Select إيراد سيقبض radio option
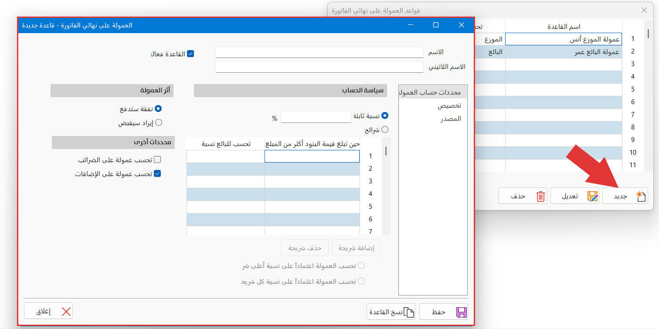This screenshot has height=329, width=659. 159,123
